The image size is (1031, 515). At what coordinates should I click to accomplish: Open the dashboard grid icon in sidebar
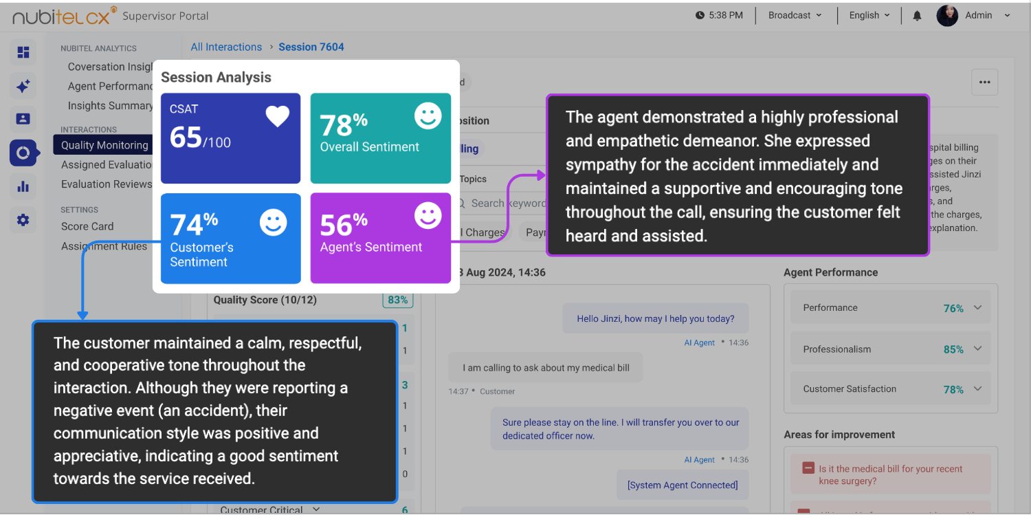[x=23, y=52]
